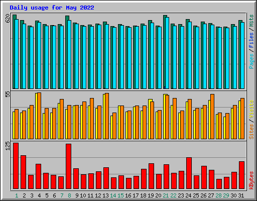Click the 'Pages' legend label
257x201 pixels.
pos(251,61)
